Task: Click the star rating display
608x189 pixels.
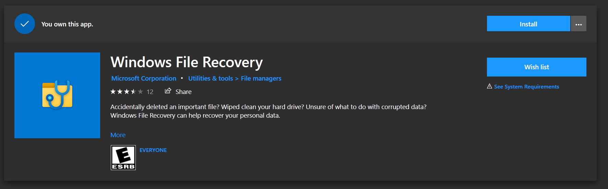Action: pos(127,92)
